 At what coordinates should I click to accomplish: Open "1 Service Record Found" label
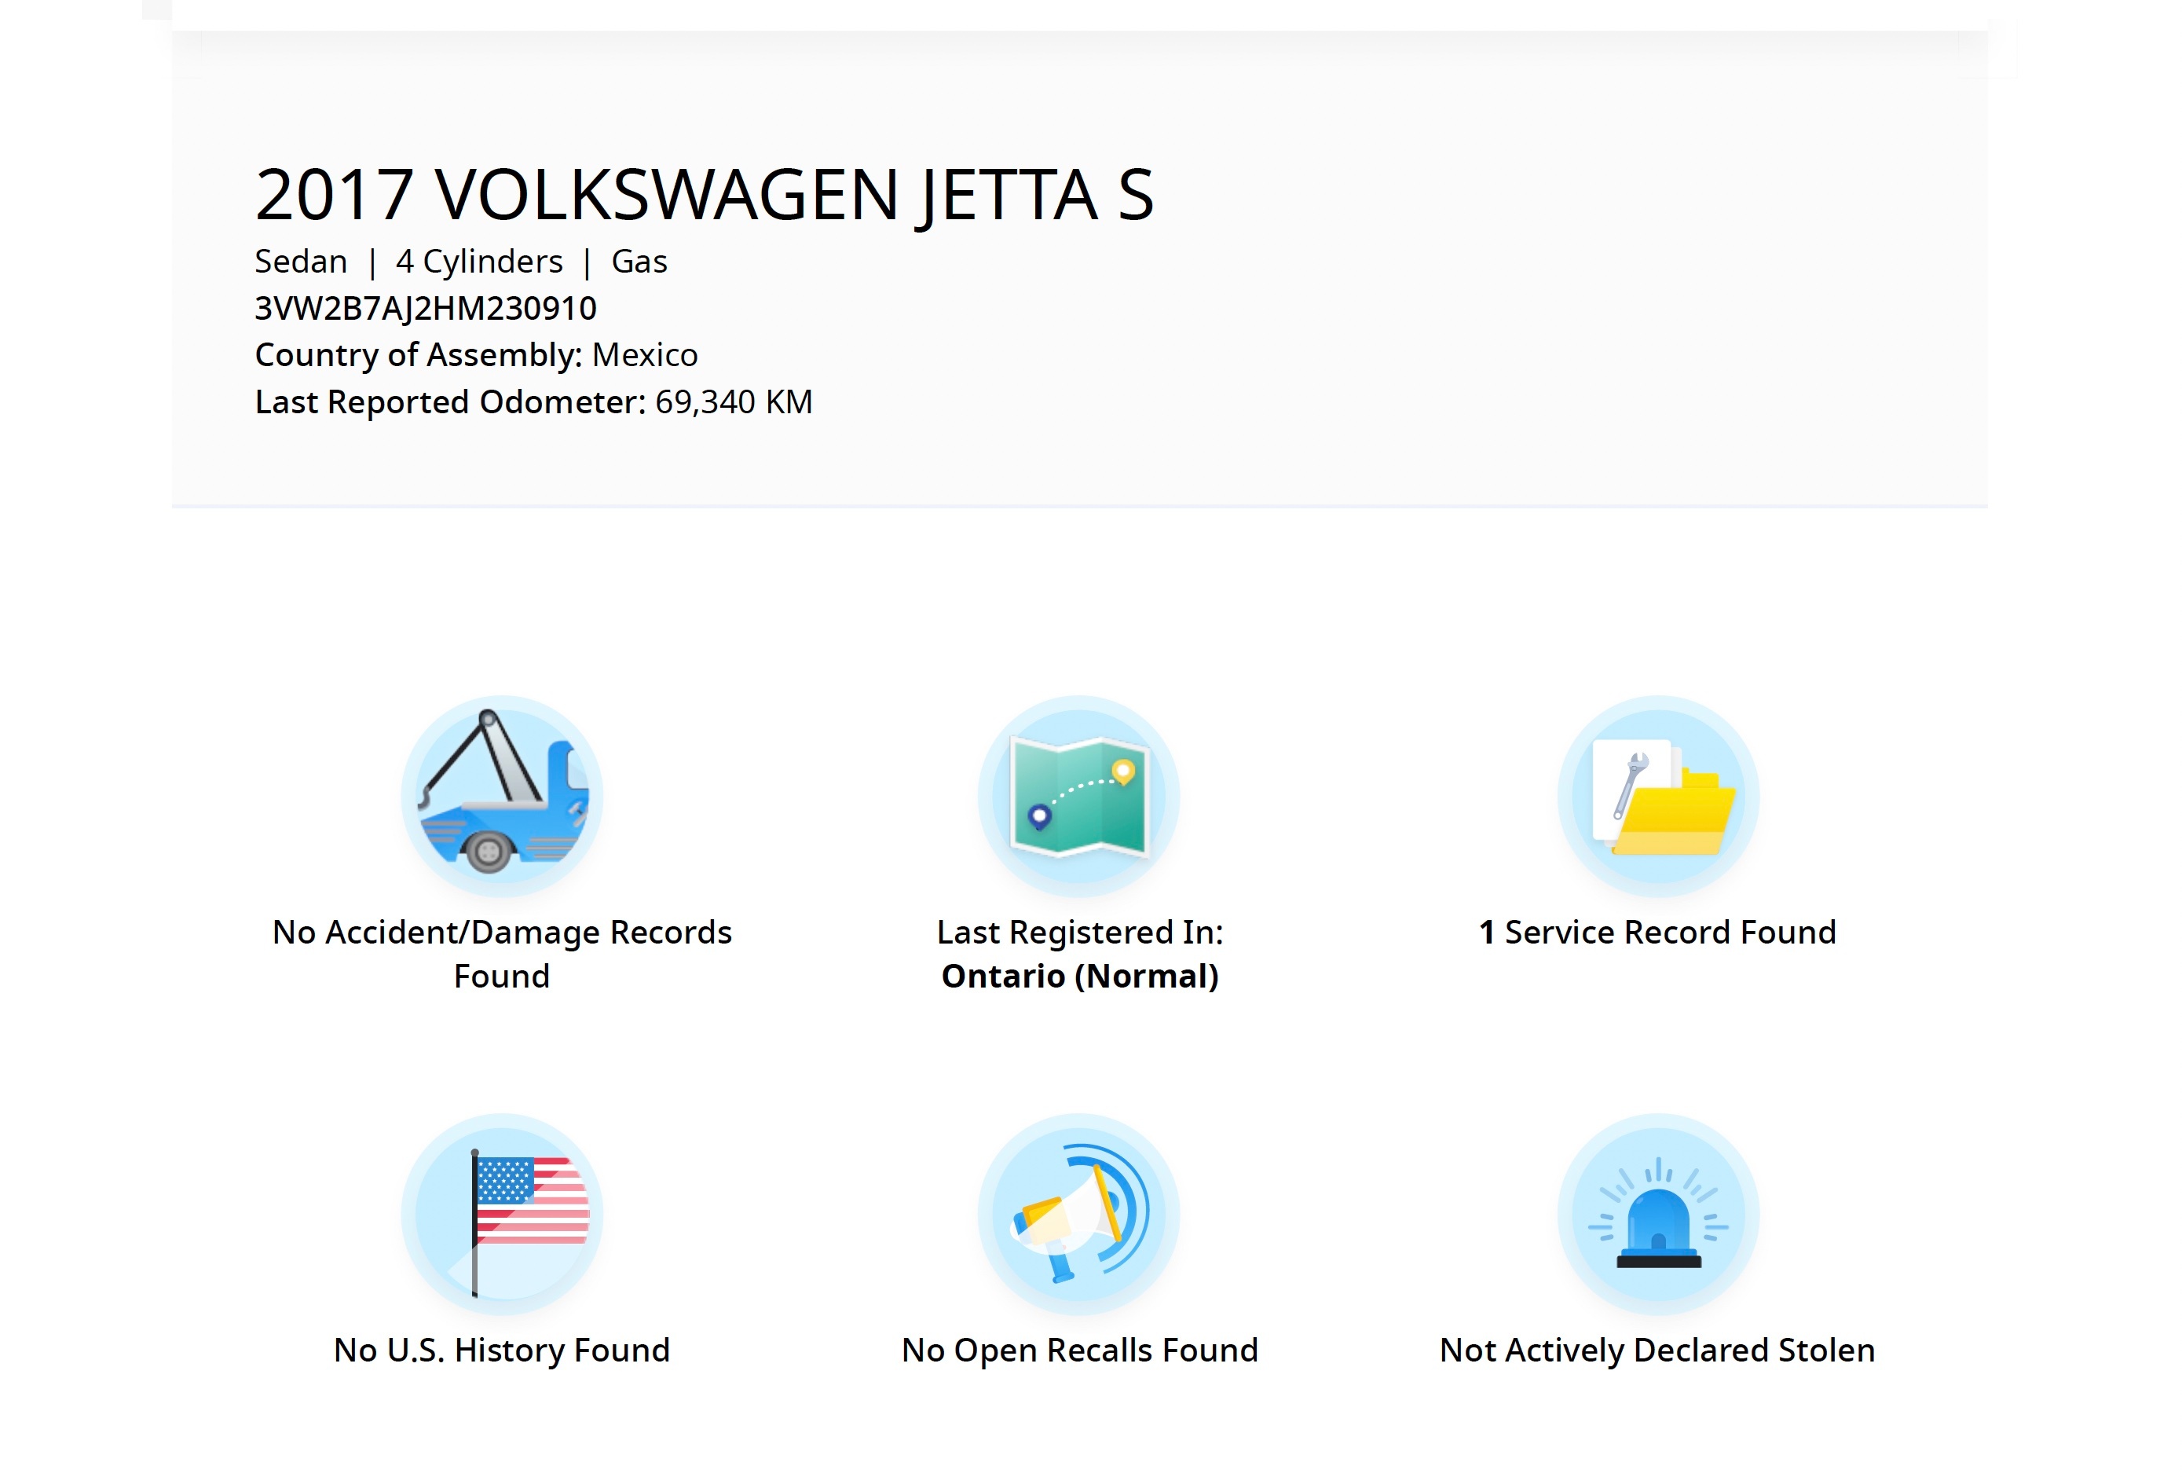coord(1657,932)
